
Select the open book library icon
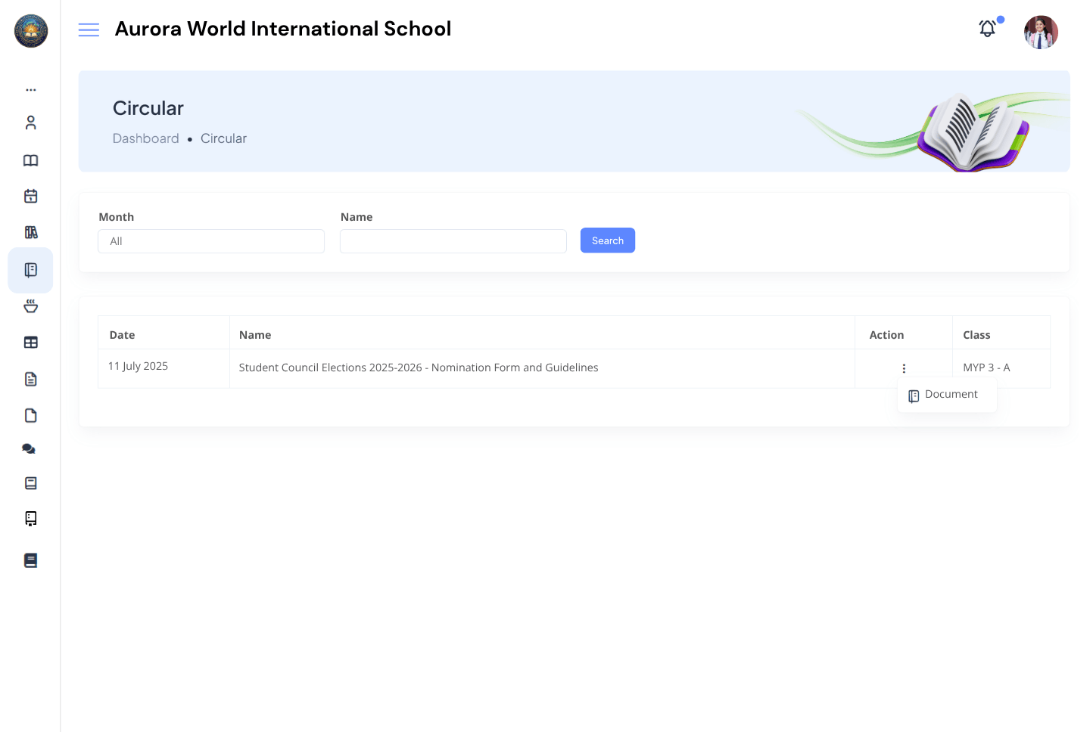pyautogui.click(x=30, y=160)
